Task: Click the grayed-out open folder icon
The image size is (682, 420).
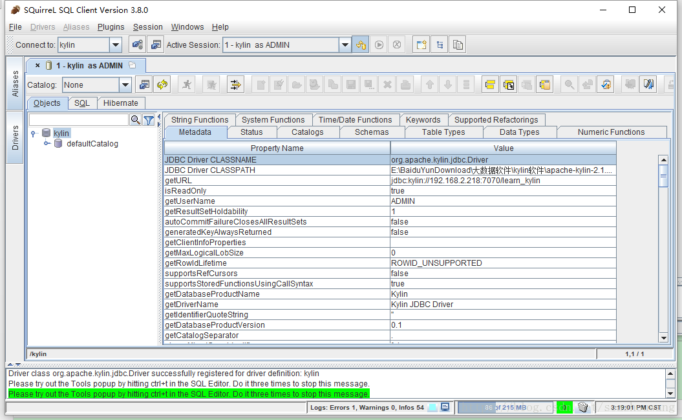Action: (297, 85)
